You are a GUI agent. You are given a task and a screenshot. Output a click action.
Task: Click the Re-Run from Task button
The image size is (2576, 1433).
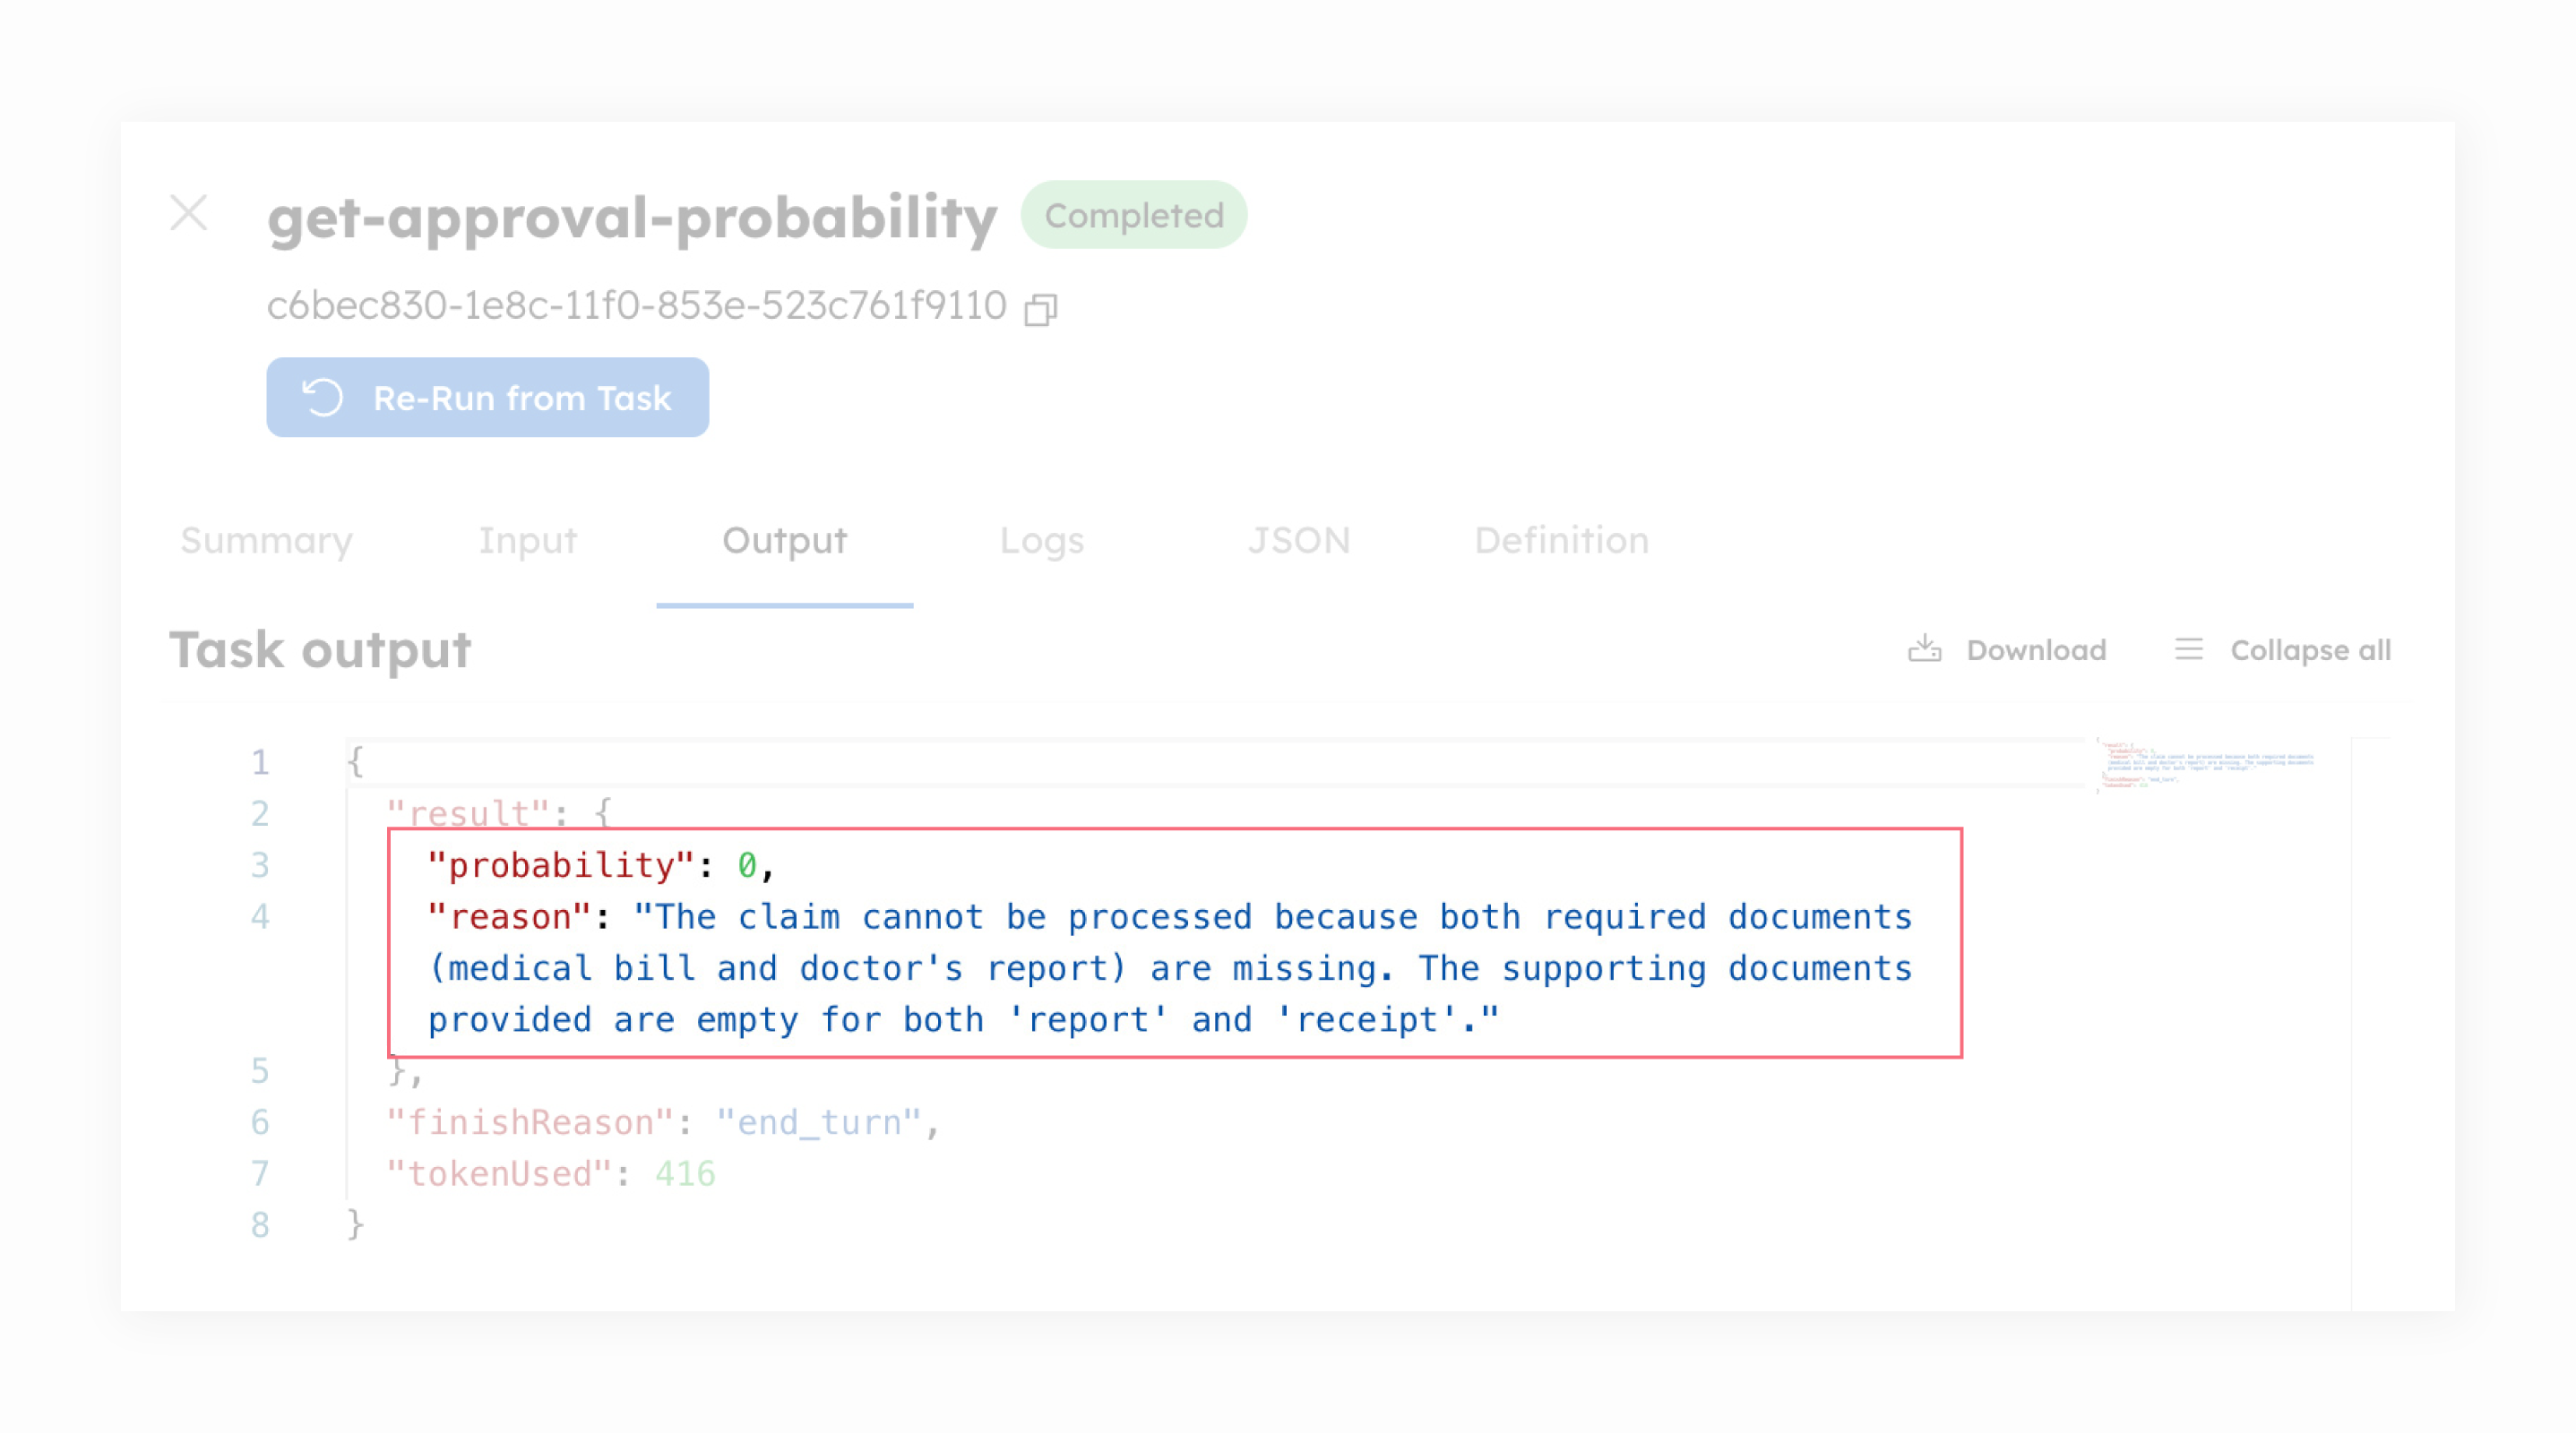pos(487,398)
